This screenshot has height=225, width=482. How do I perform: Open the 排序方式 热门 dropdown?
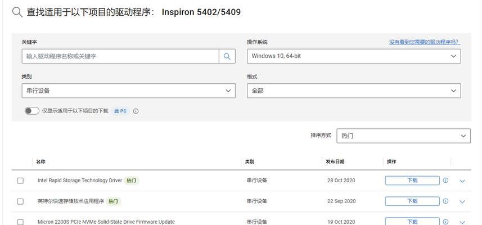[x=404, y=136]
